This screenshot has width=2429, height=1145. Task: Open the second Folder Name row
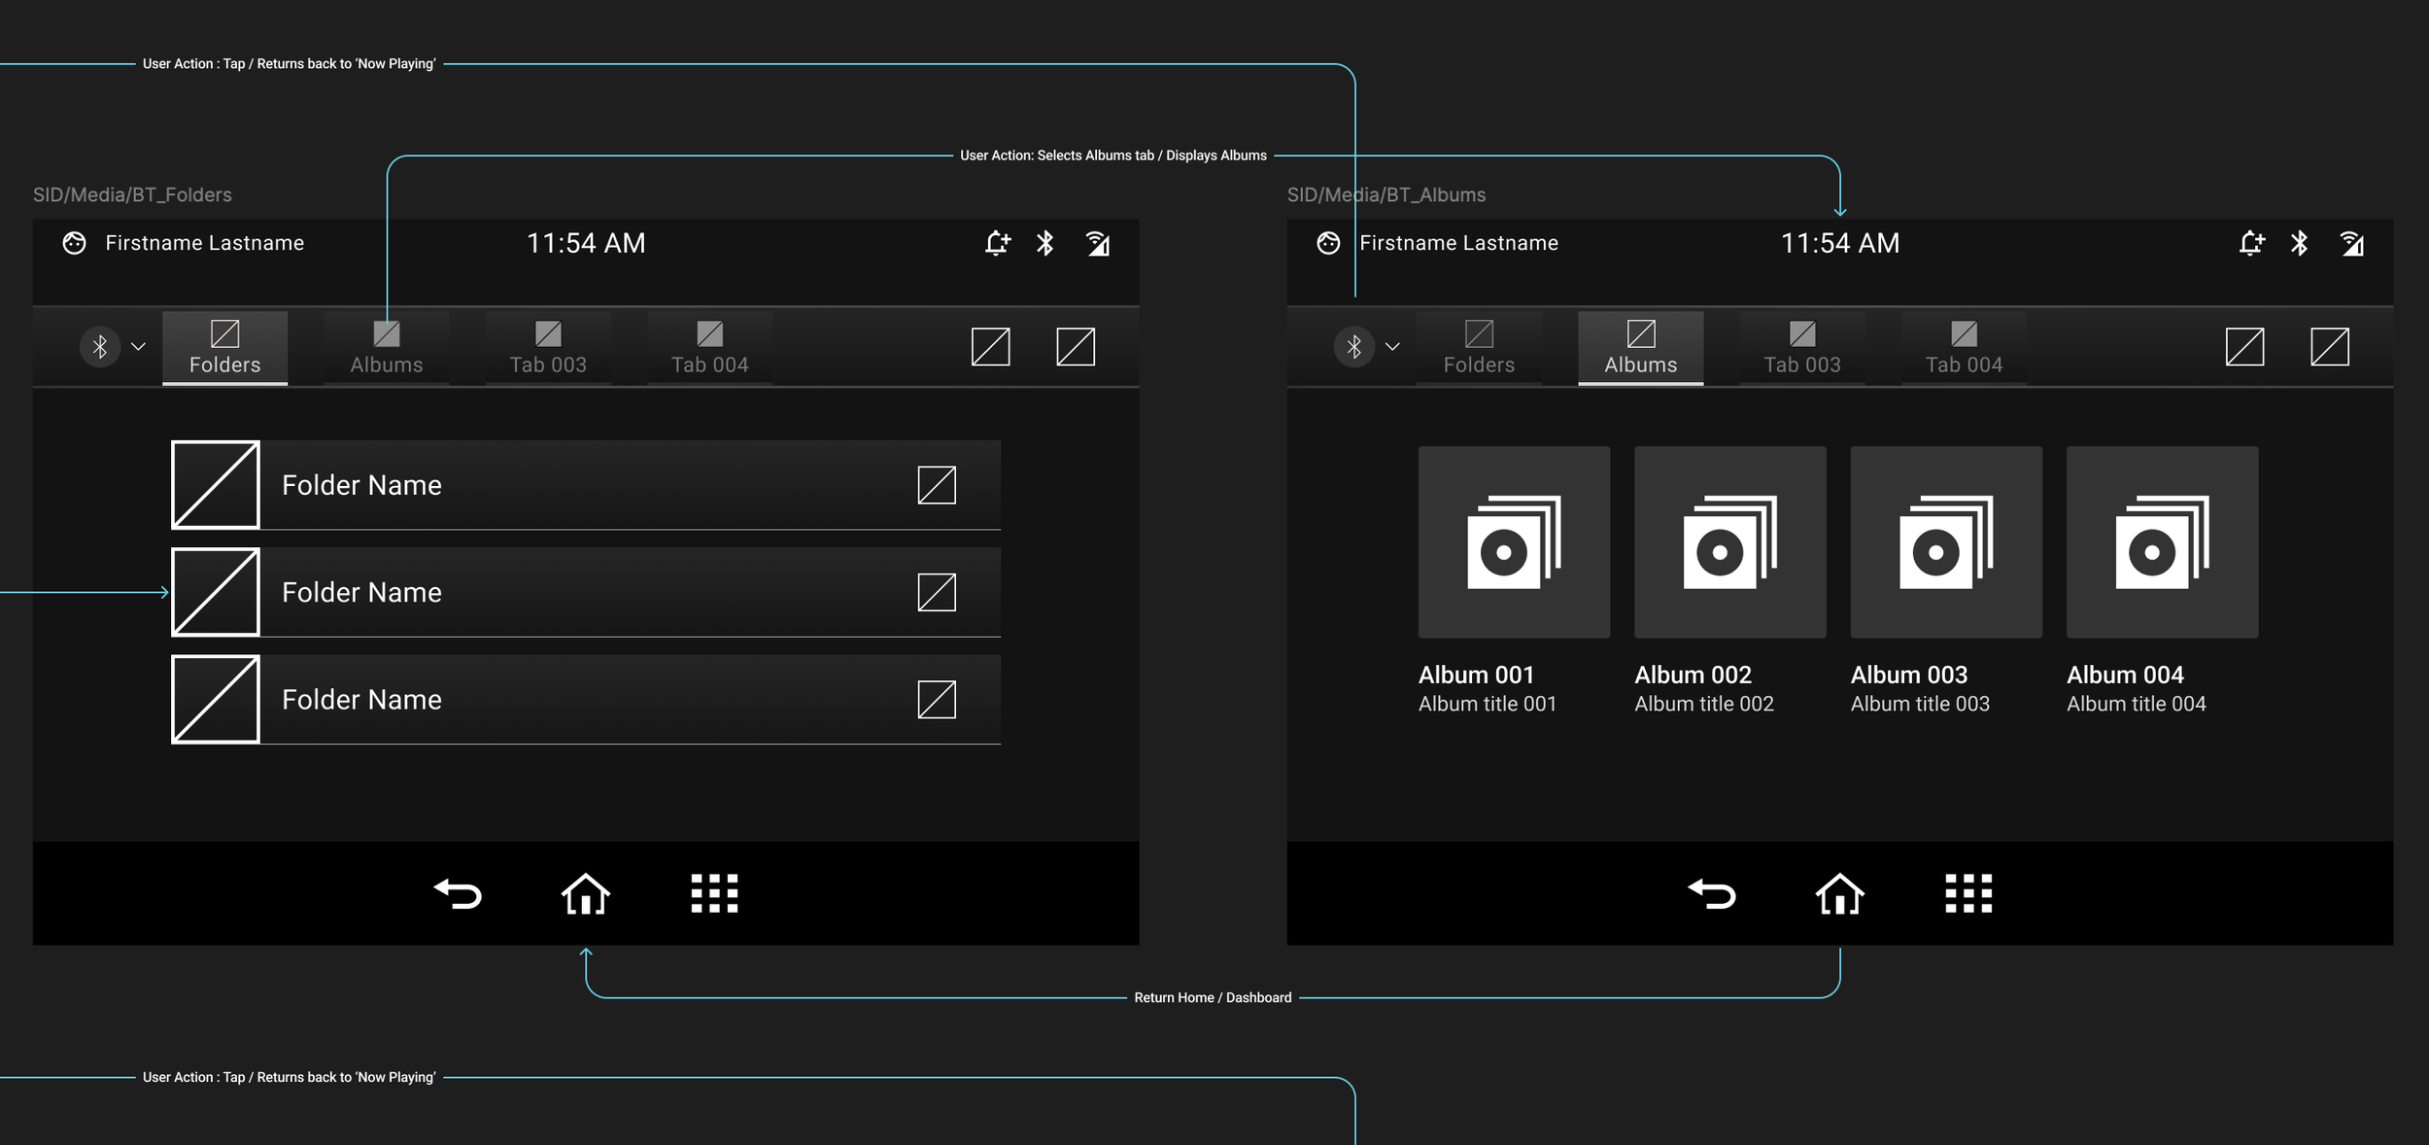coord(585,592)
